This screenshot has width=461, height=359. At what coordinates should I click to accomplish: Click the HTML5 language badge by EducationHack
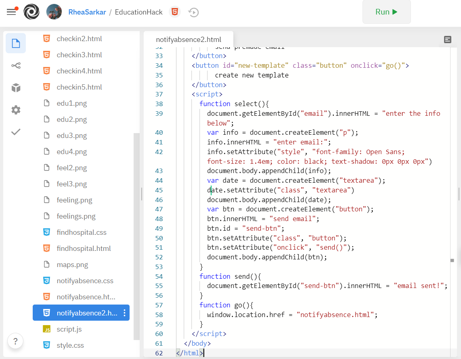175,12
